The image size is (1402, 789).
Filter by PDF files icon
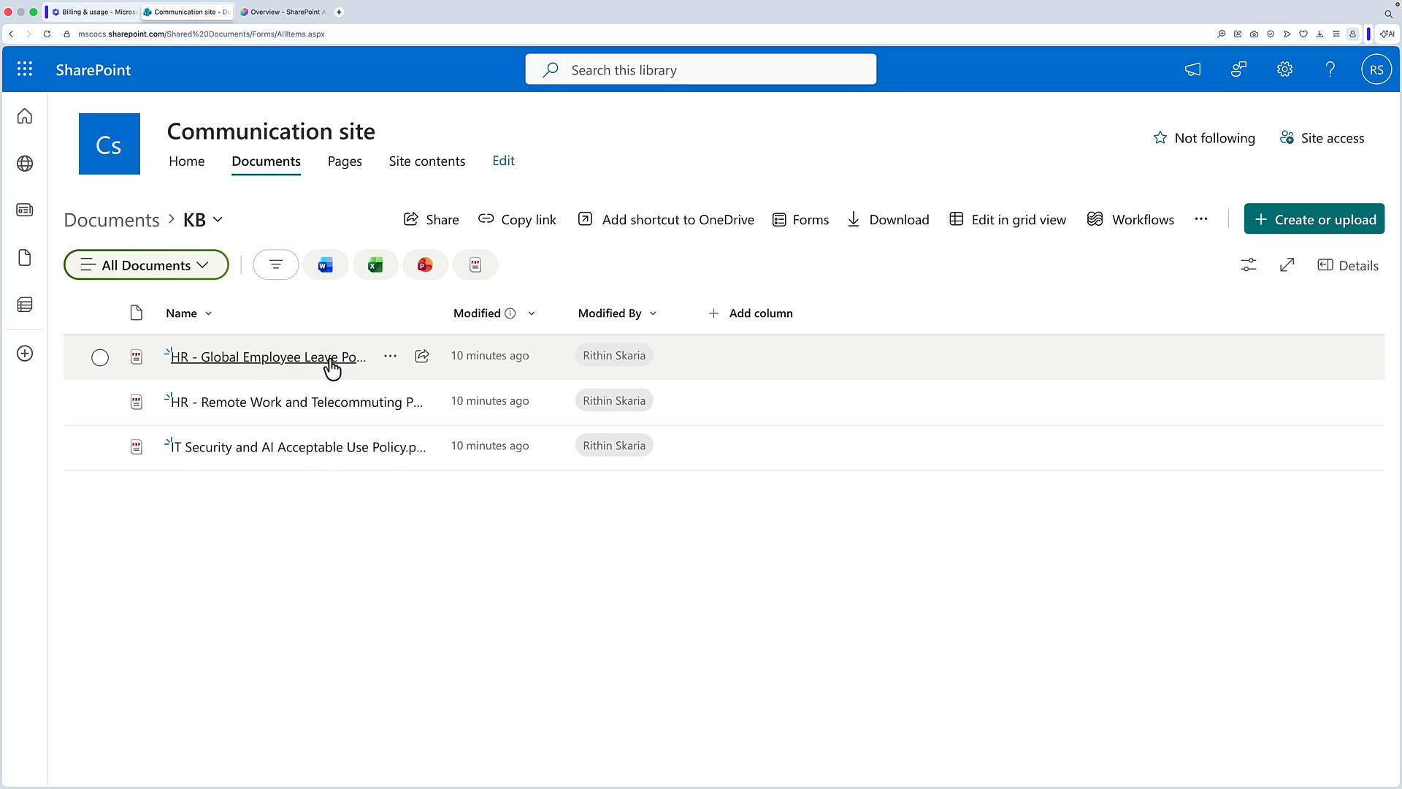point(475,265)
